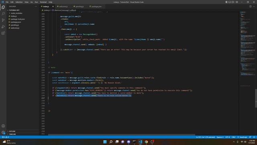Open the Terminal menu
Viewport: 257px width, 145px height.
[43, 2]
